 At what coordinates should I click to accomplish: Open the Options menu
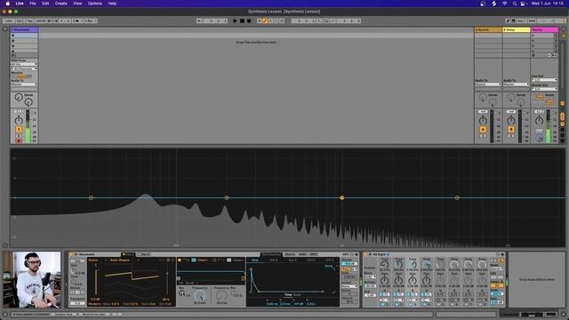pyautogui.click(x=95, y=4)
